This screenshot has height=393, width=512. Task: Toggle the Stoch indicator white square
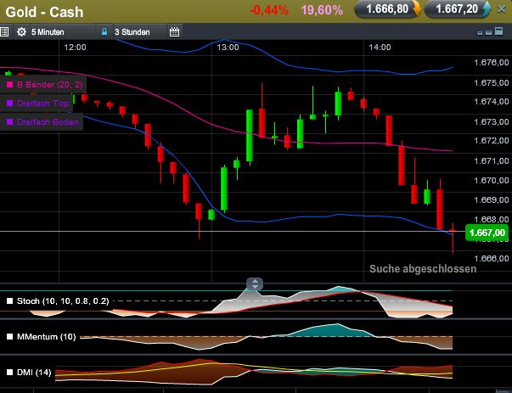click(x=10, y=301)
